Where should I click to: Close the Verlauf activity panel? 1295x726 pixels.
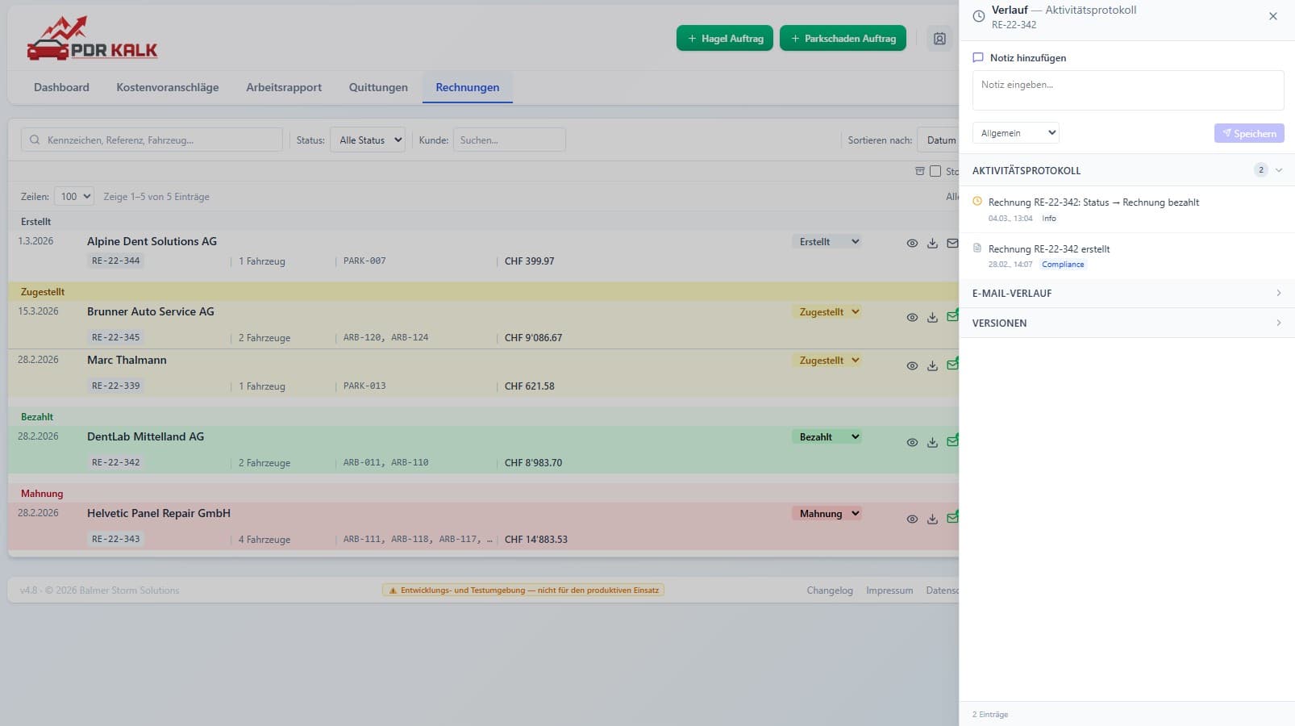click(1272, 16)
